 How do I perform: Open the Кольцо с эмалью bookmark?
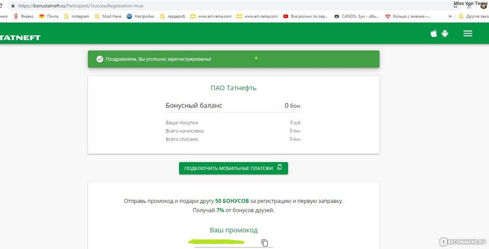click(408, 16)
